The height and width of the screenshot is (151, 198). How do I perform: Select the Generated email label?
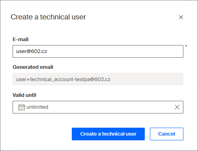[33, 67]
